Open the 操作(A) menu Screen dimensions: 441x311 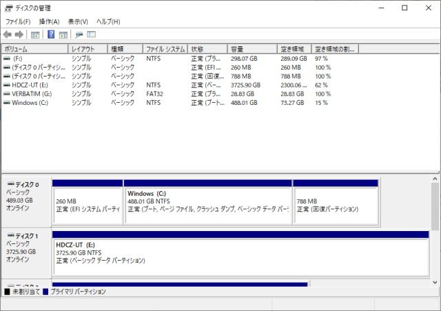tap(49, 21)
